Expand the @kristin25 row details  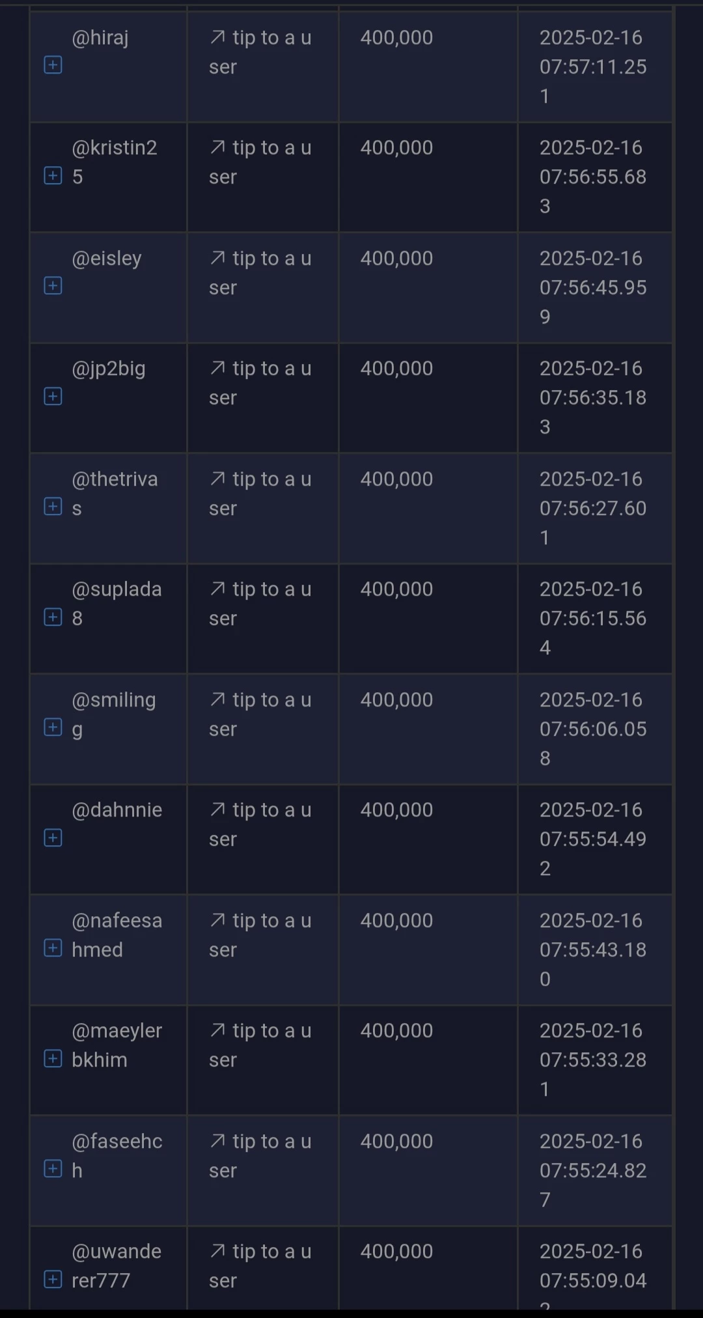click(x=53, y=176)
